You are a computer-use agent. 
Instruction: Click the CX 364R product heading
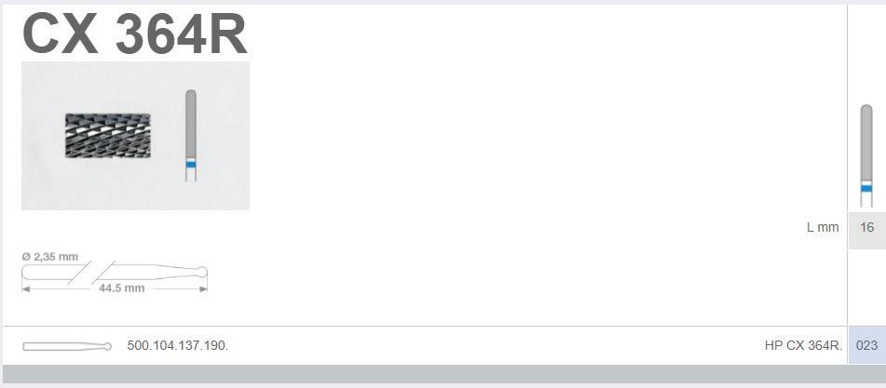click(135, 33)
